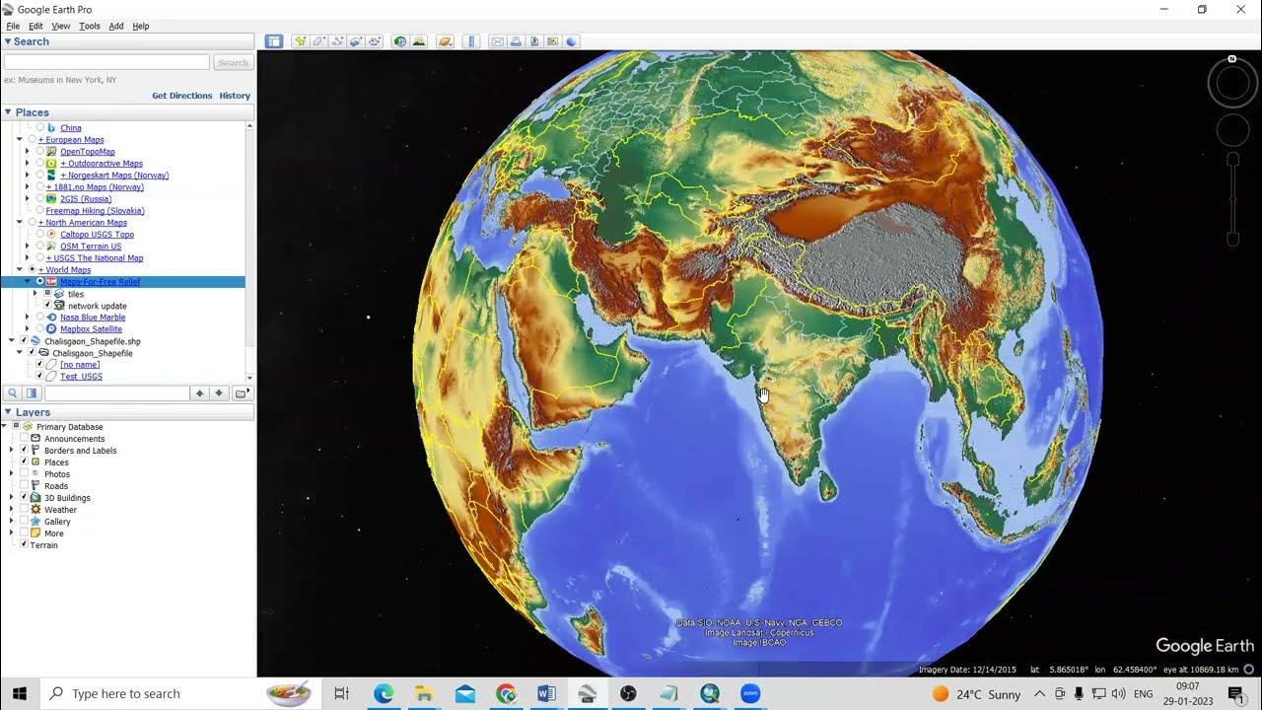Enable the Weather layer checkbox
1262x710 pixels.
click(x=24, y=509)
